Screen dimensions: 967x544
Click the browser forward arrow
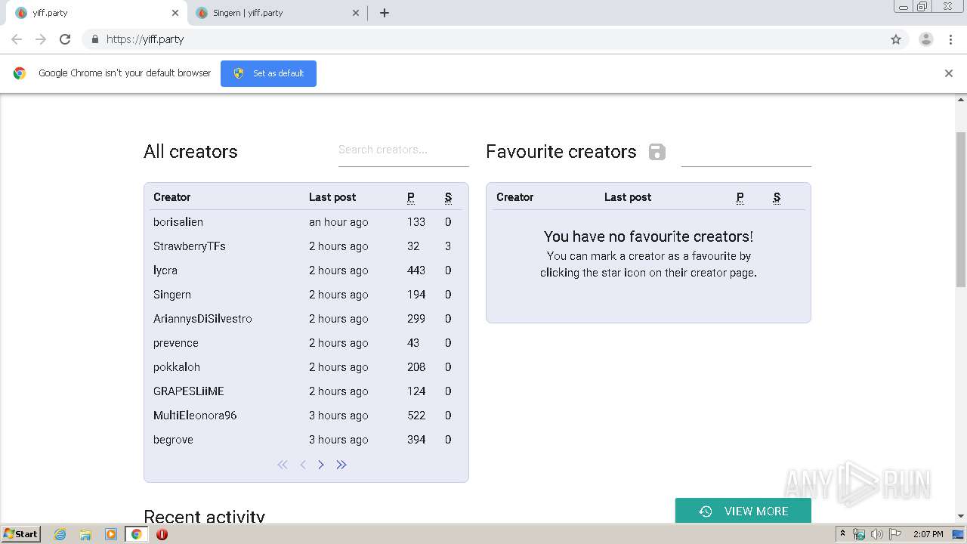click(41, 39)
